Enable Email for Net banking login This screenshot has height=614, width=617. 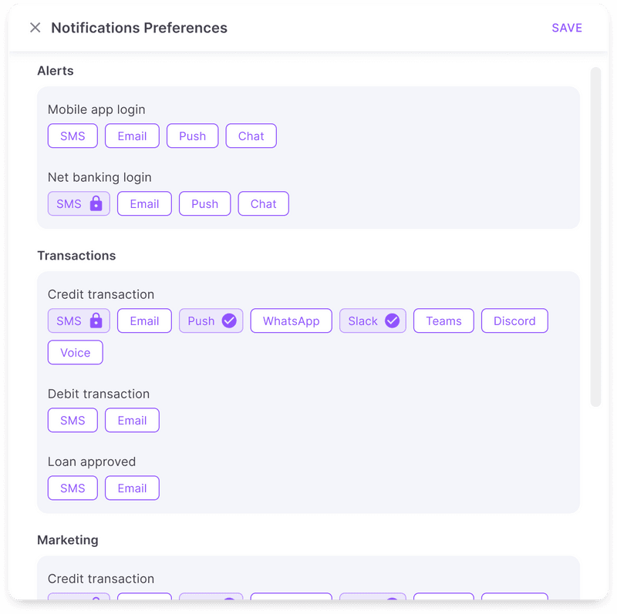144,204
